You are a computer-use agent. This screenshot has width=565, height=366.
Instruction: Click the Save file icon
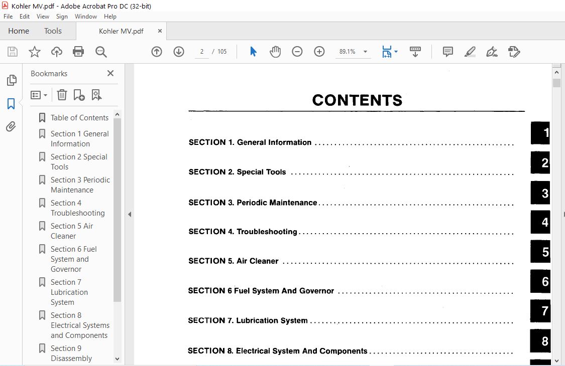tap(13, 52)
